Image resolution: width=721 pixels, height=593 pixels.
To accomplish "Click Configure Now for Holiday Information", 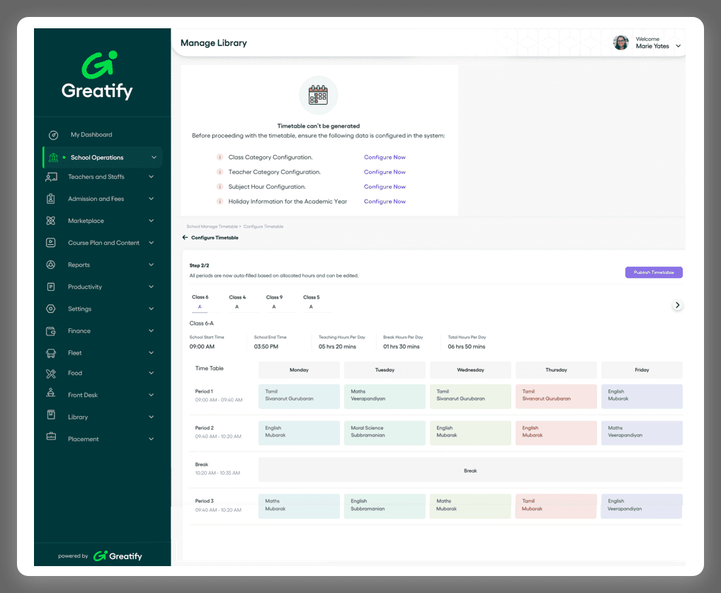I will pyautogui.click(x=385, y=202).
